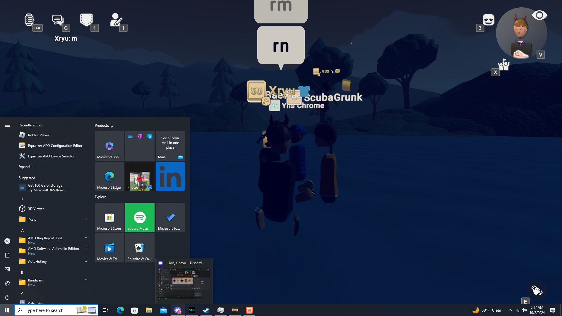Viewport: 562px width, 316px height.
Task: Open Roblox Player from recently added
Action: point(38,135)
